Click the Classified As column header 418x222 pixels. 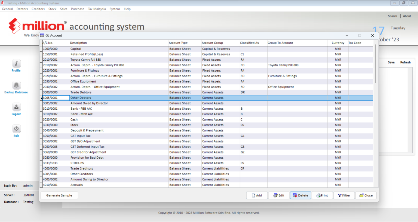pyautogui.click(x=253, y=43)
